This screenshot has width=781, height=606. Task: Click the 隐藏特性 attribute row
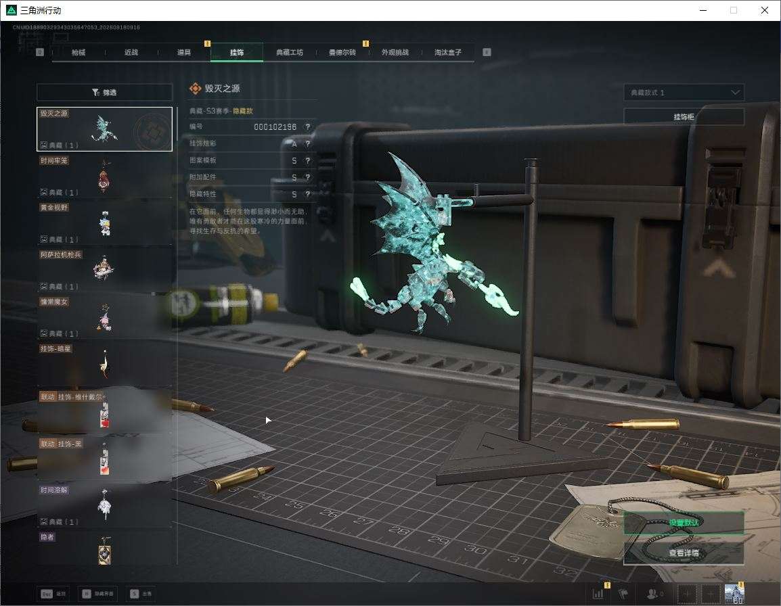(x=251, y=194)
